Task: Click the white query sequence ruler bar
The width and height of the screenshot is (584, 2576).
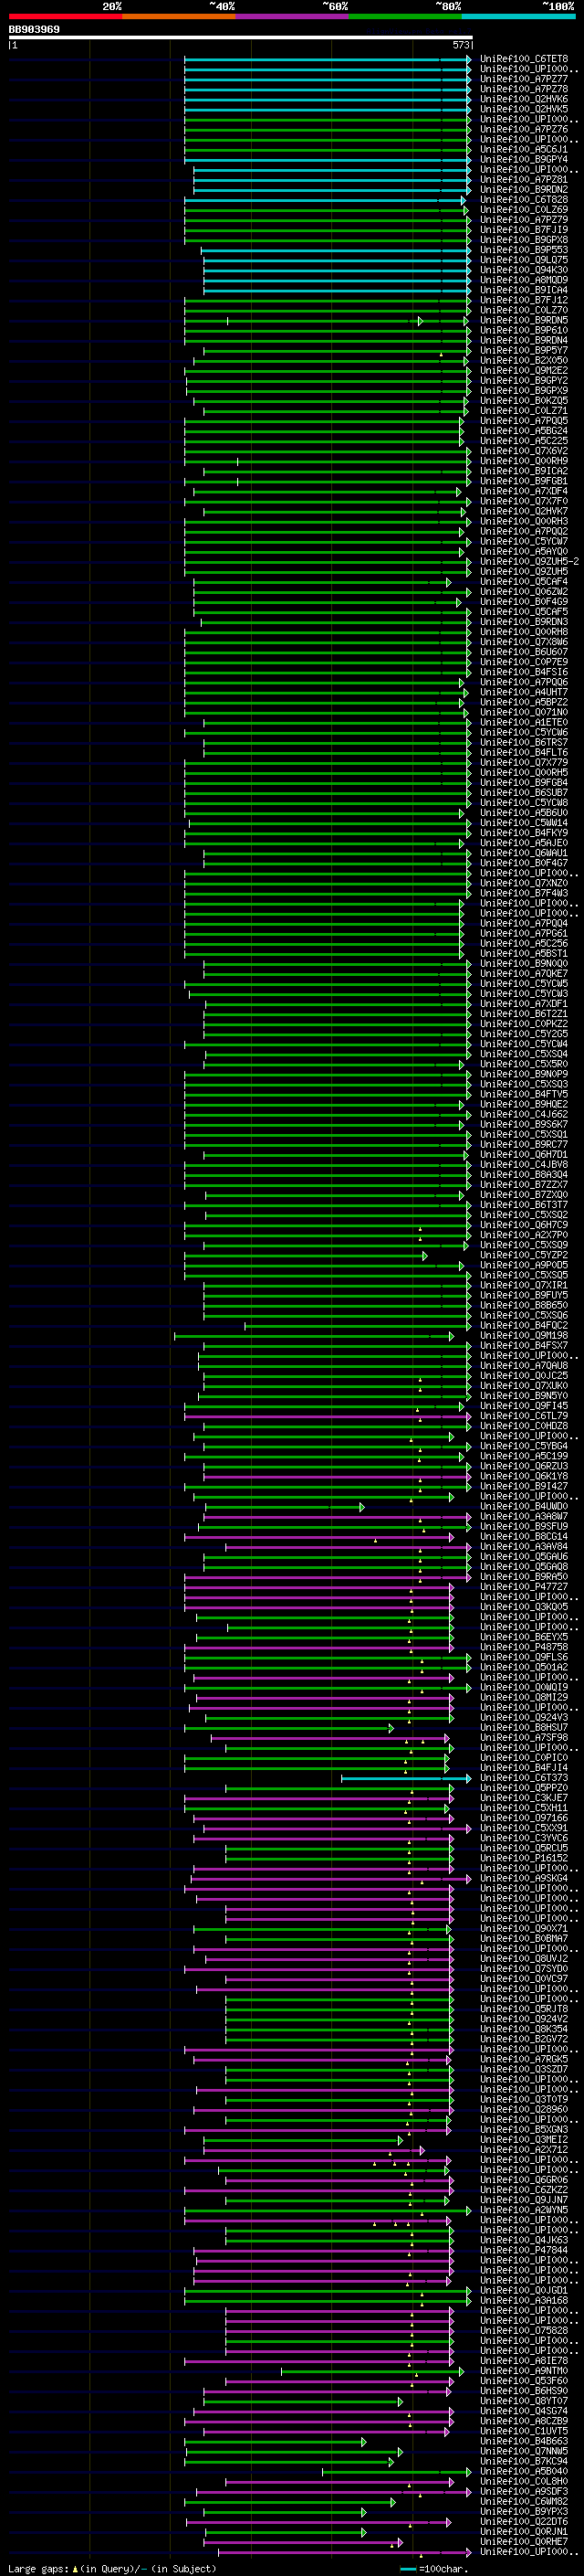Action: pyautogui.click(x=241, y=38)
